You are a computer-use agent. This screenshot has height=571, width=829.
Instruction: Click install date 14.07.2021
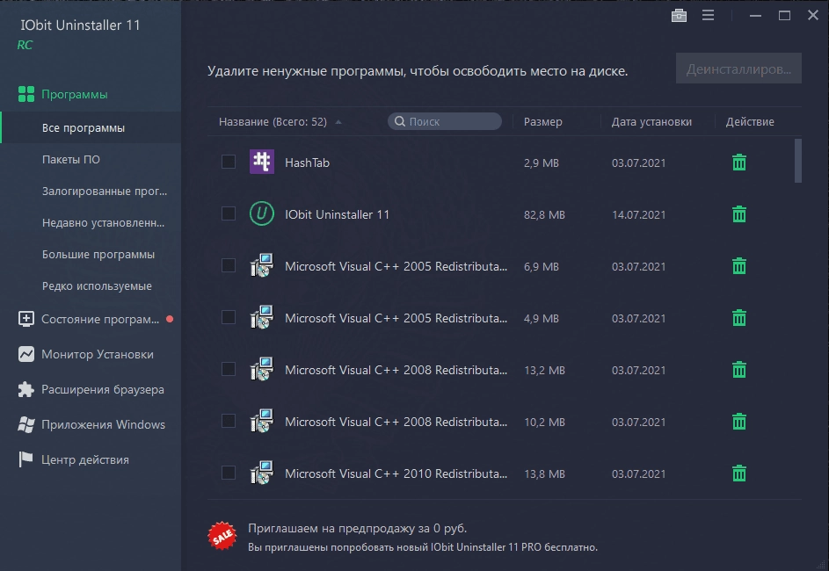coord(638,215)
